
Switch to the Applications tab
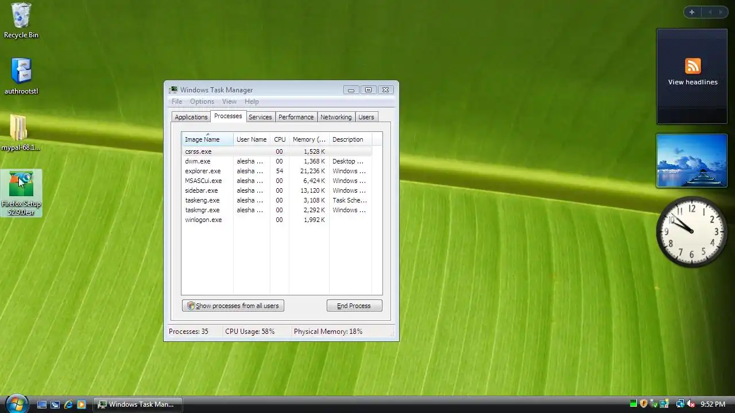(191, 117)
